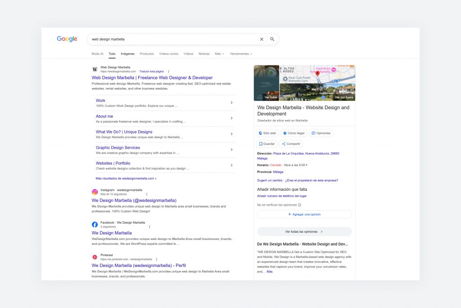This screenshot has width=461, height=308.
Task: Click the 'Cómo llegar' directions button
Action: (x=294, y=133)
